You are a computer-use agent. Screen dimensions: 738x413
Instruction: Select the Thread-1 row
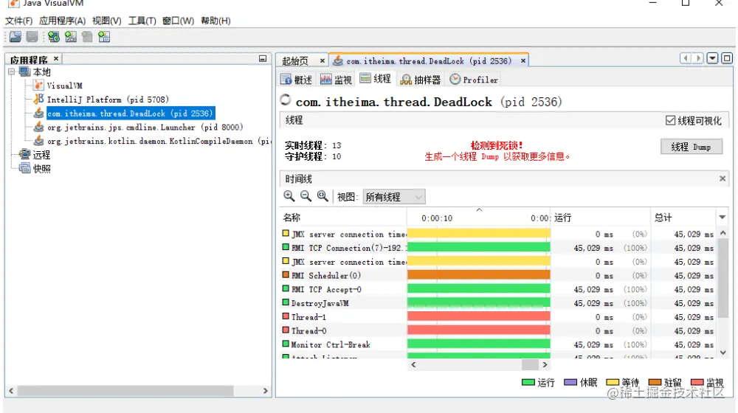pos(498,317)
